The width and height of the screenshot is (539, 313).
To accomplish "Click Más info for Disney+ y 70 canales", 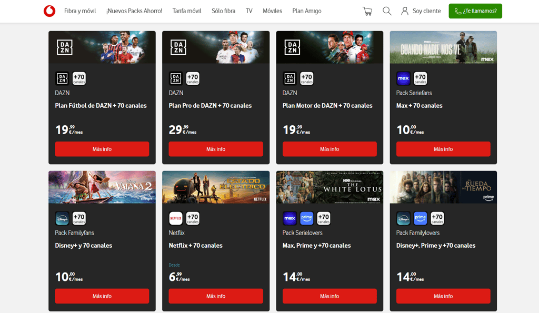I will [x=102, y=296].
